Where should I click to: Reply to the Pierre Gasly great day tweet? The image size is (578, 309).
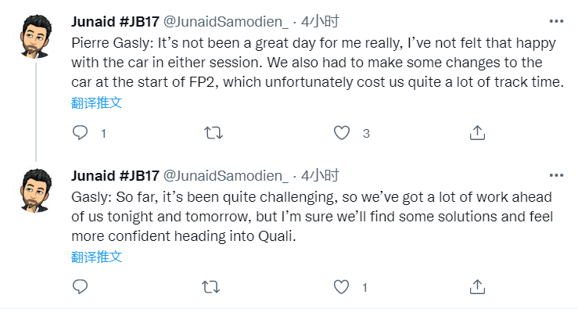80,133
